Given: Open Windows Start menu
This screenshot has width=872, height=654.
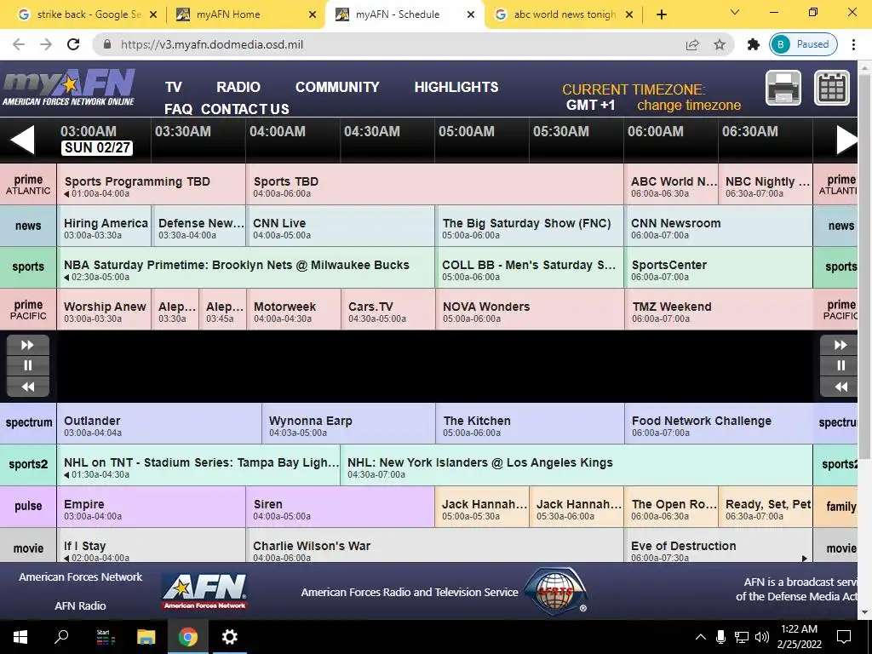Looking at the screenshot, I should pyautogui.click(x=20, y=637).
